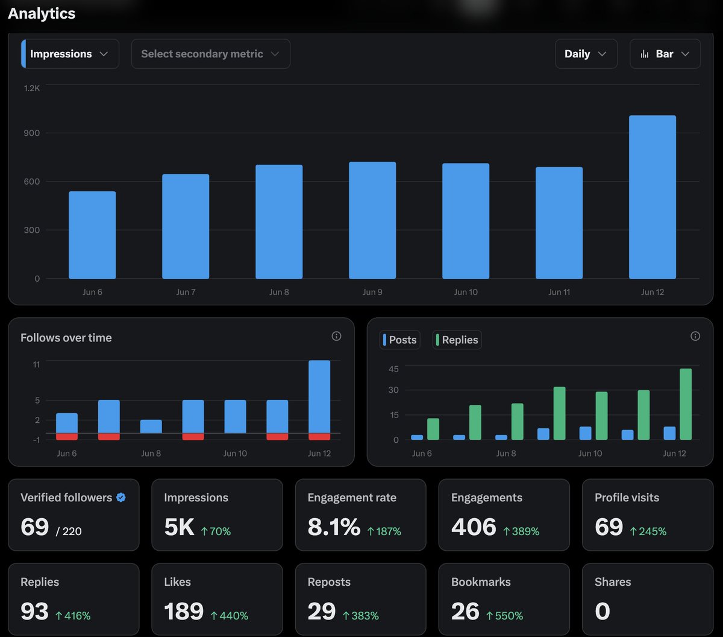Click the / 220 followers total
723x637 pixels.
point(69,531)
